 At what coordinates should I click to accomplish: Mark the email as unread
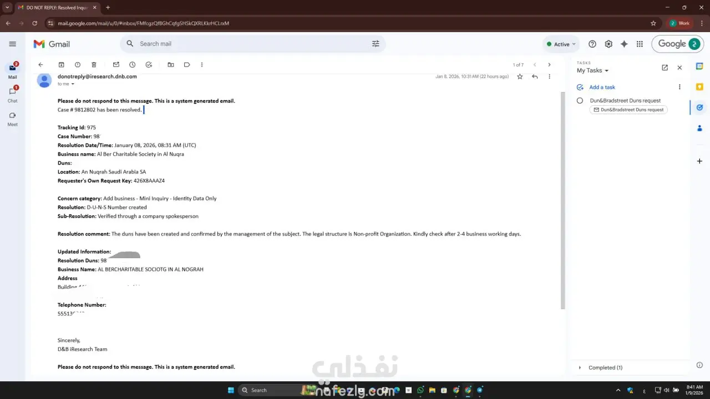pos(116,65)
